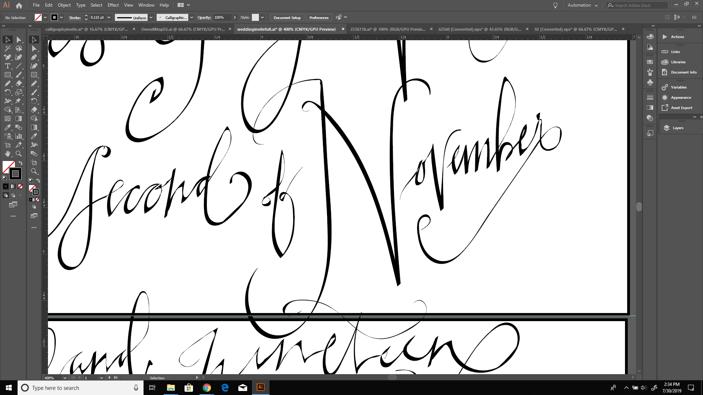Open the Object menu
703x395 pixels.
64,5
